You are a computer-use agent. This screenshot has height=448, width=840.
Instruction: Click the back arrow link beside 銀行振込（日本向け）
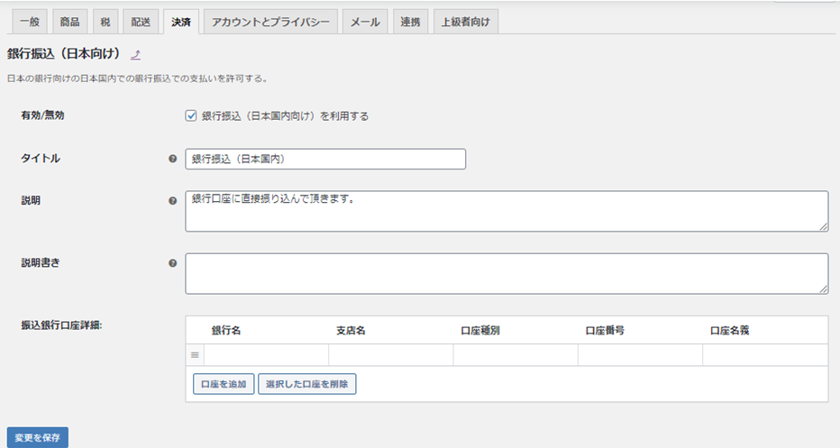[x=135, y=54]
